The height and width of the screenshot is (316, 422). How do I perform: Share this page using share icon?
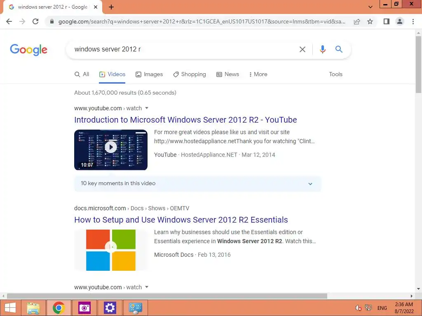tap(357, 21)
